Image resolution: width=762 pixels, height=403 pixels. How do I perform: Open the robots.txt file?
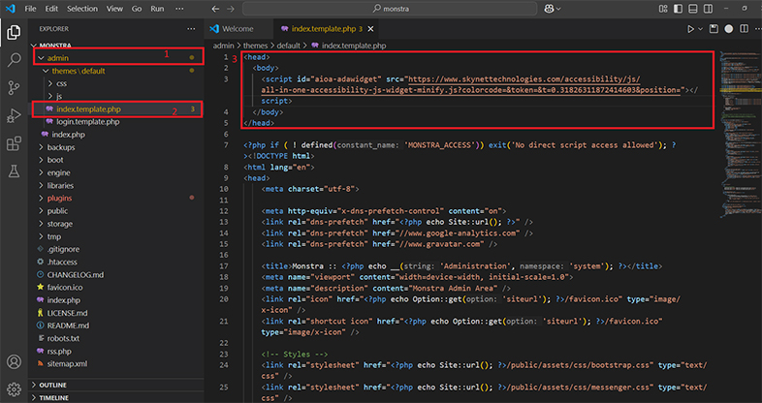pos(63,338)
